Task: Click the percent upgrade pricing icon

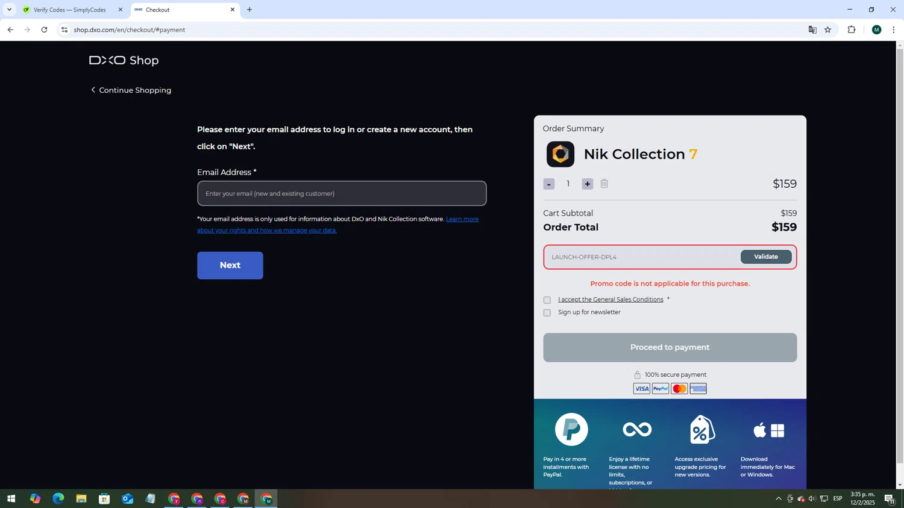Action: [702, 429]
